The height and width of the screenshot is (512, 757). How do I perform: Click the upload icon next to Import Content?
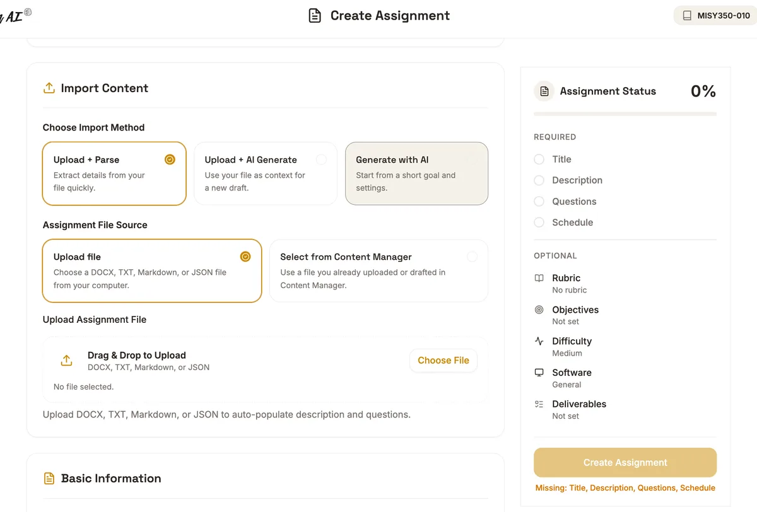(x=49, y=88)
